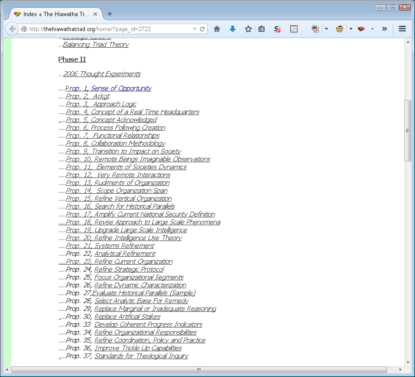
Task: Open Prop. 17, Amplify Current National Security Definition
Action: [140, 214]
